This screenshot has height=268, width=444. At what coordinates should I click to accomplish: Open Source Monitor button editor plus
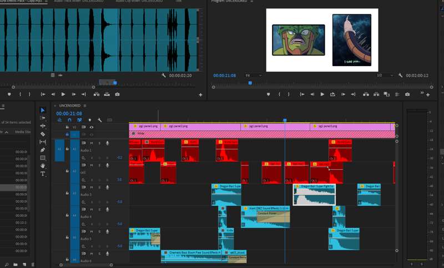[x=200, y=95]
